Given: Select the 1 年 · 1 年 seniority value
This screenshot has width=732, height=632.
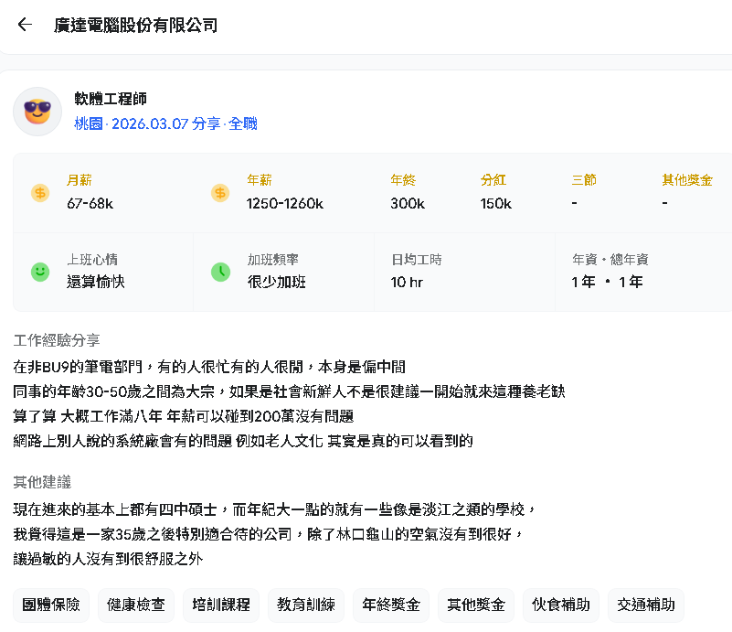Looking at the screenshot, I should tap(608, 282).
